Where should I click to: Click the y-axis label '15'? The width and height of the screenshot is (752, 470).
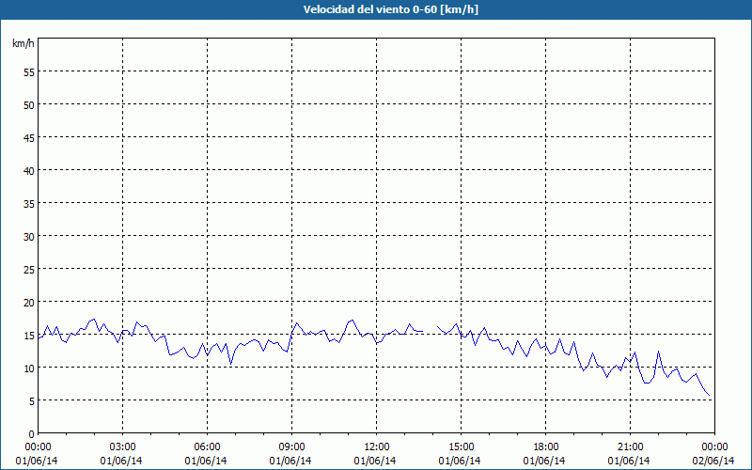coord(29,335)
